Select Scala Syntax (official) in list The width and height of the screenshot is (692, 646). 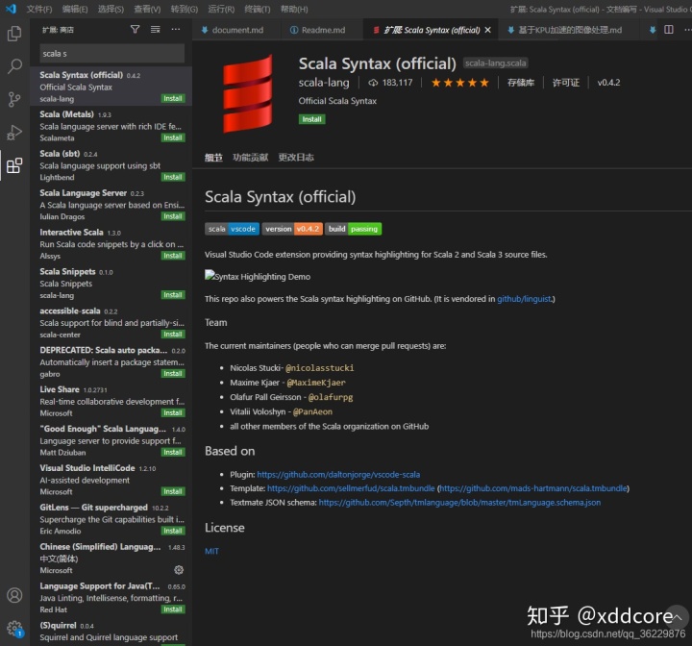(x=111, y=87)
